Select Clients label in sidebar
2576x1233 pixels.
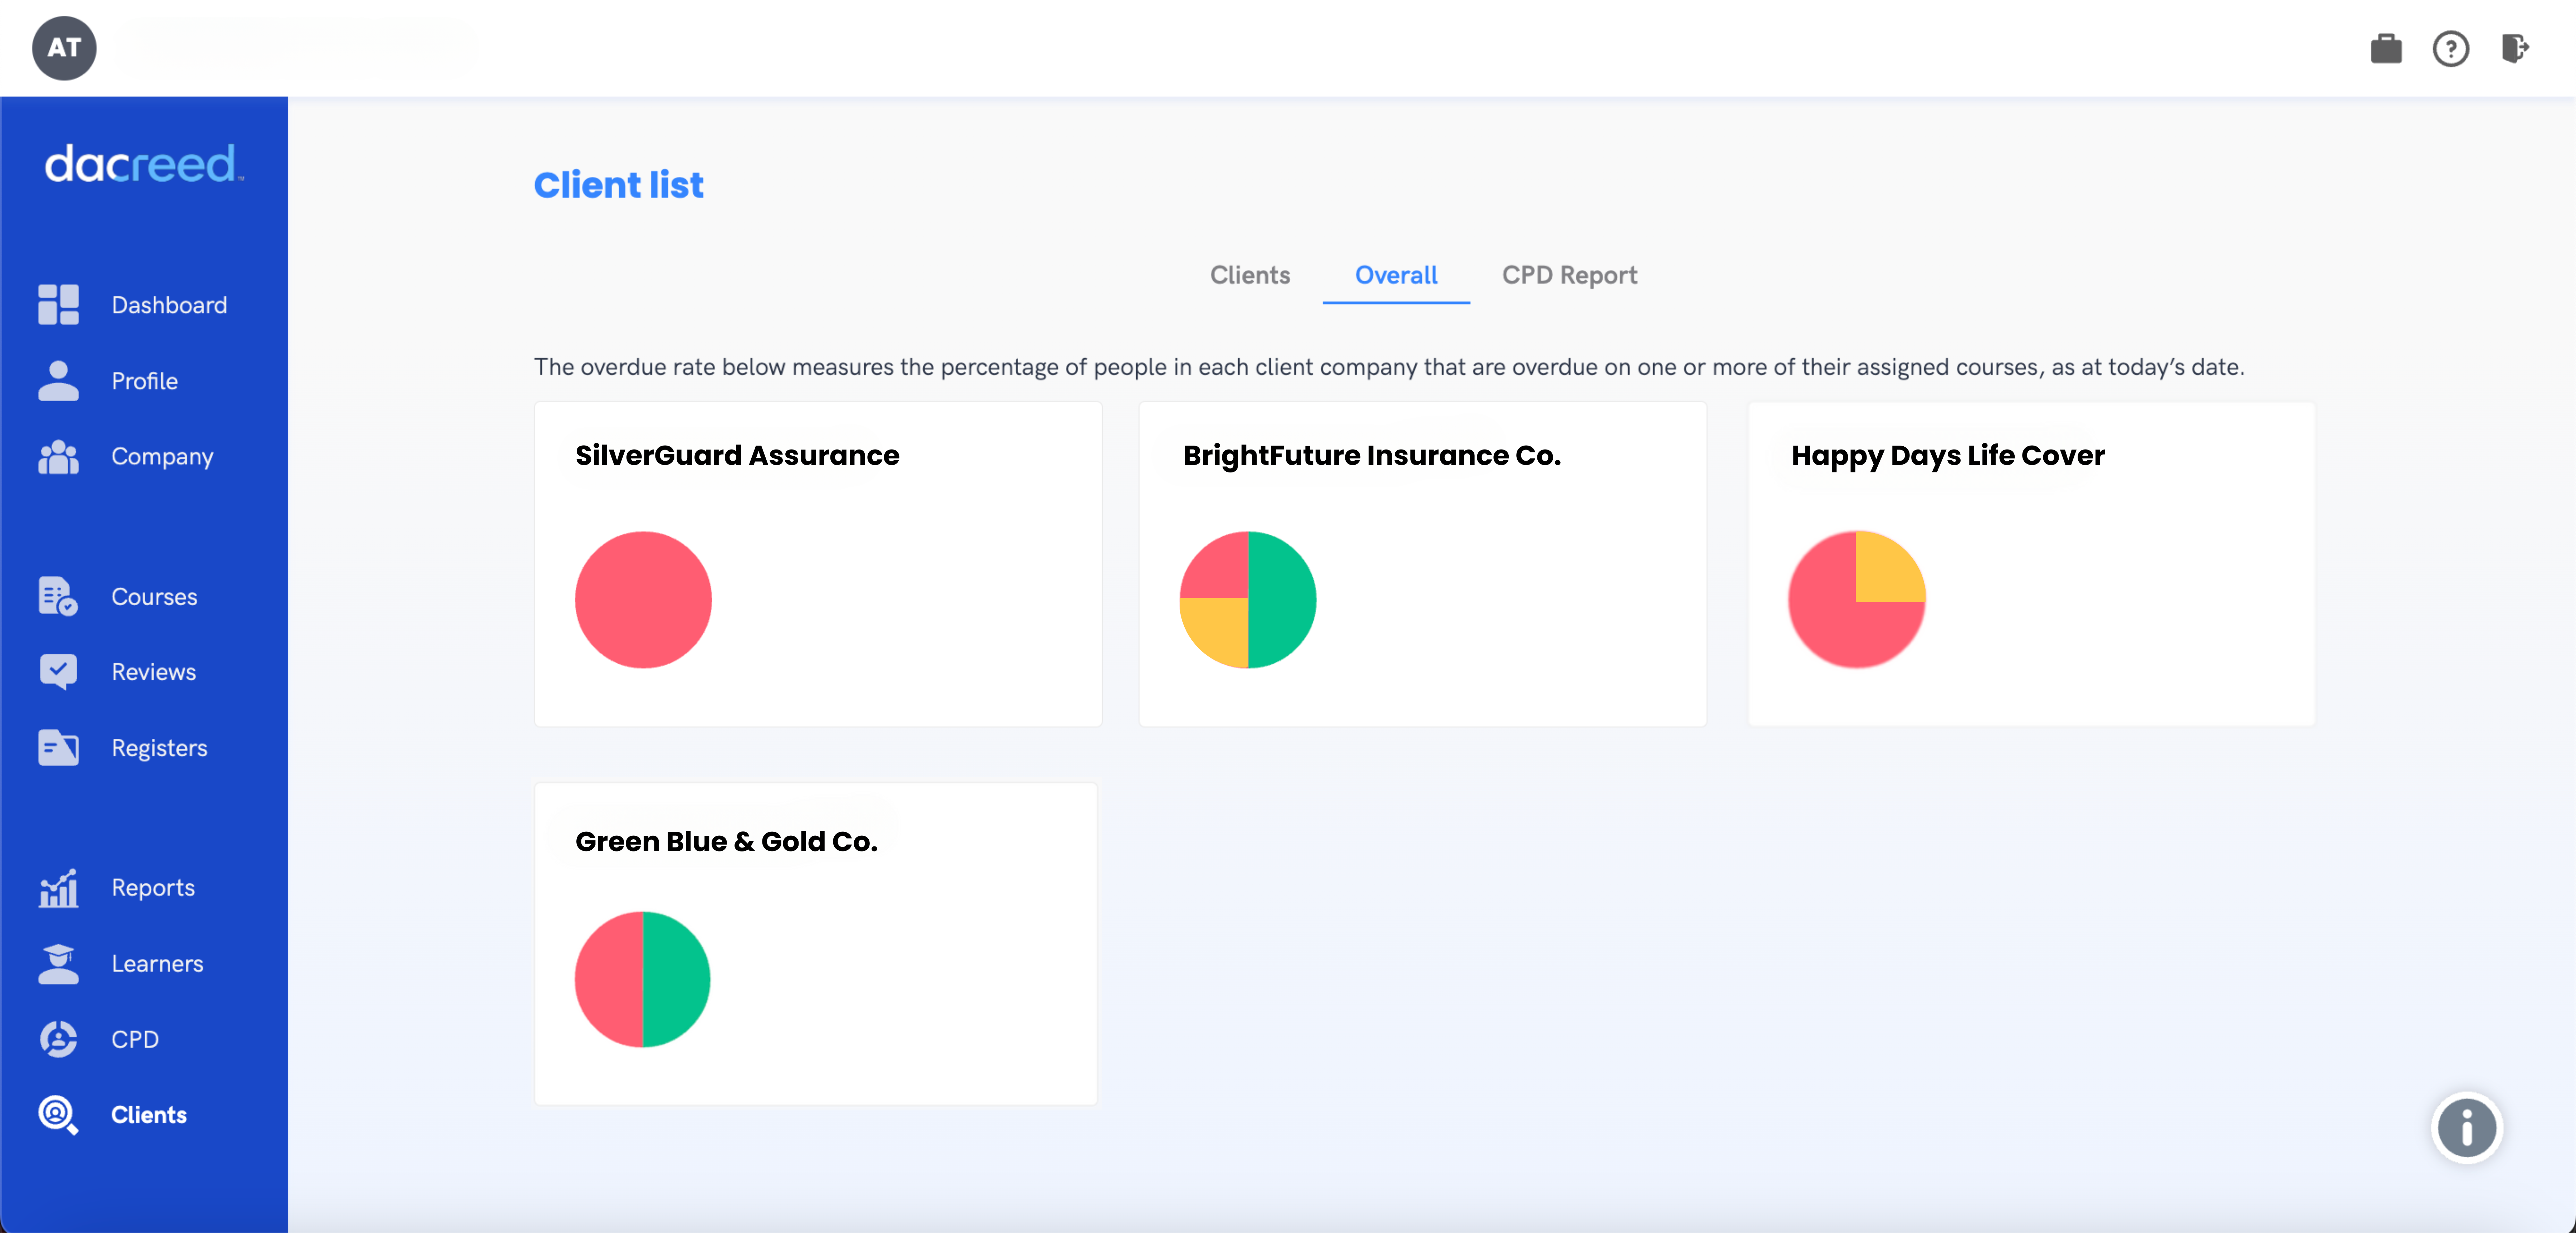(x=149, y=1115)
